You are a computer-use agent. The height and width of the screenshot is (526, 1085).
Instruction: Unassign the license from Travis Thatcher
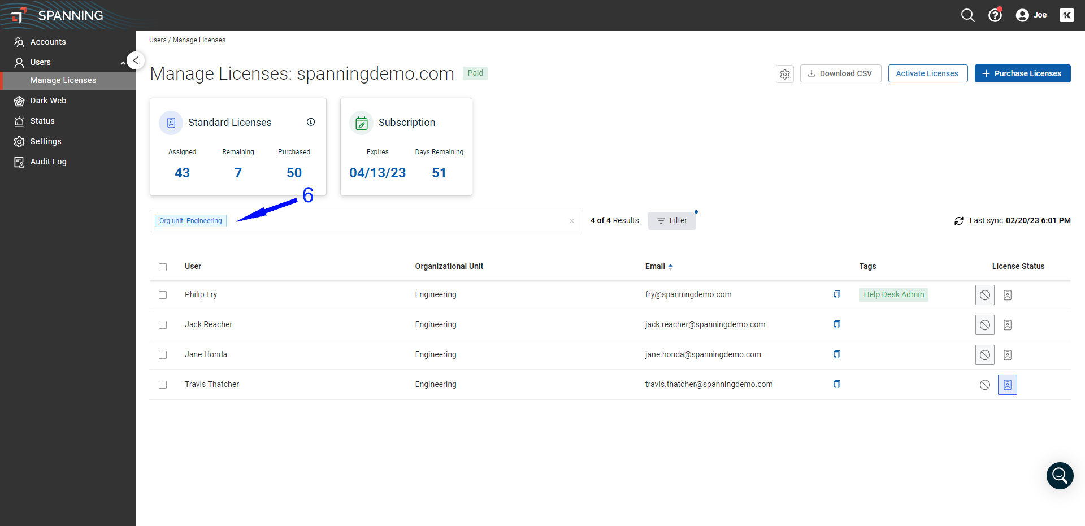pos(985,385)
